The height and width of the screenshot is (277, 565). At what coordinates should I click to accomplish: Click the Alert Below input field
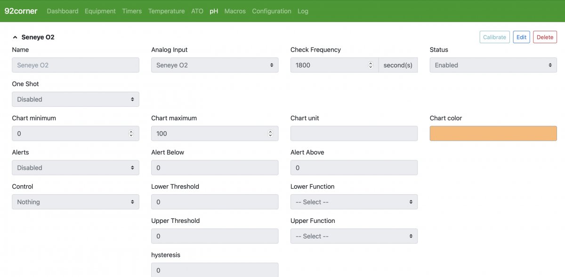tap(215, 168)
